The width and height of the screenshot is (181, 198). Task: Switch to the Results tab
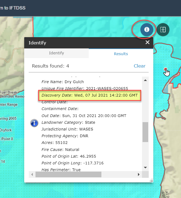tap(121, 54)
